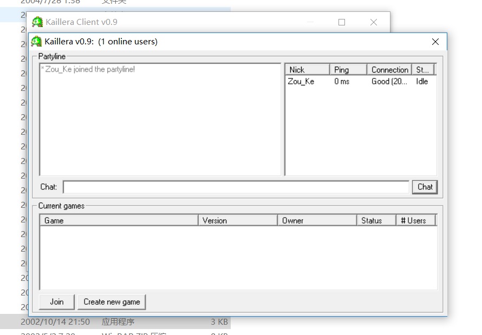Screen dimensions: 482x335
Task: Click the St... column header in user list
Action: [x=423, y=70]
